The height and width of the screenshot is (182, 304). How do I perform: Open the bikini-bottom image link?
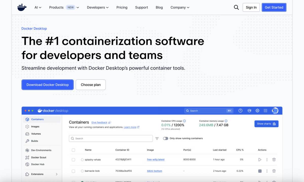coord(155,171)
